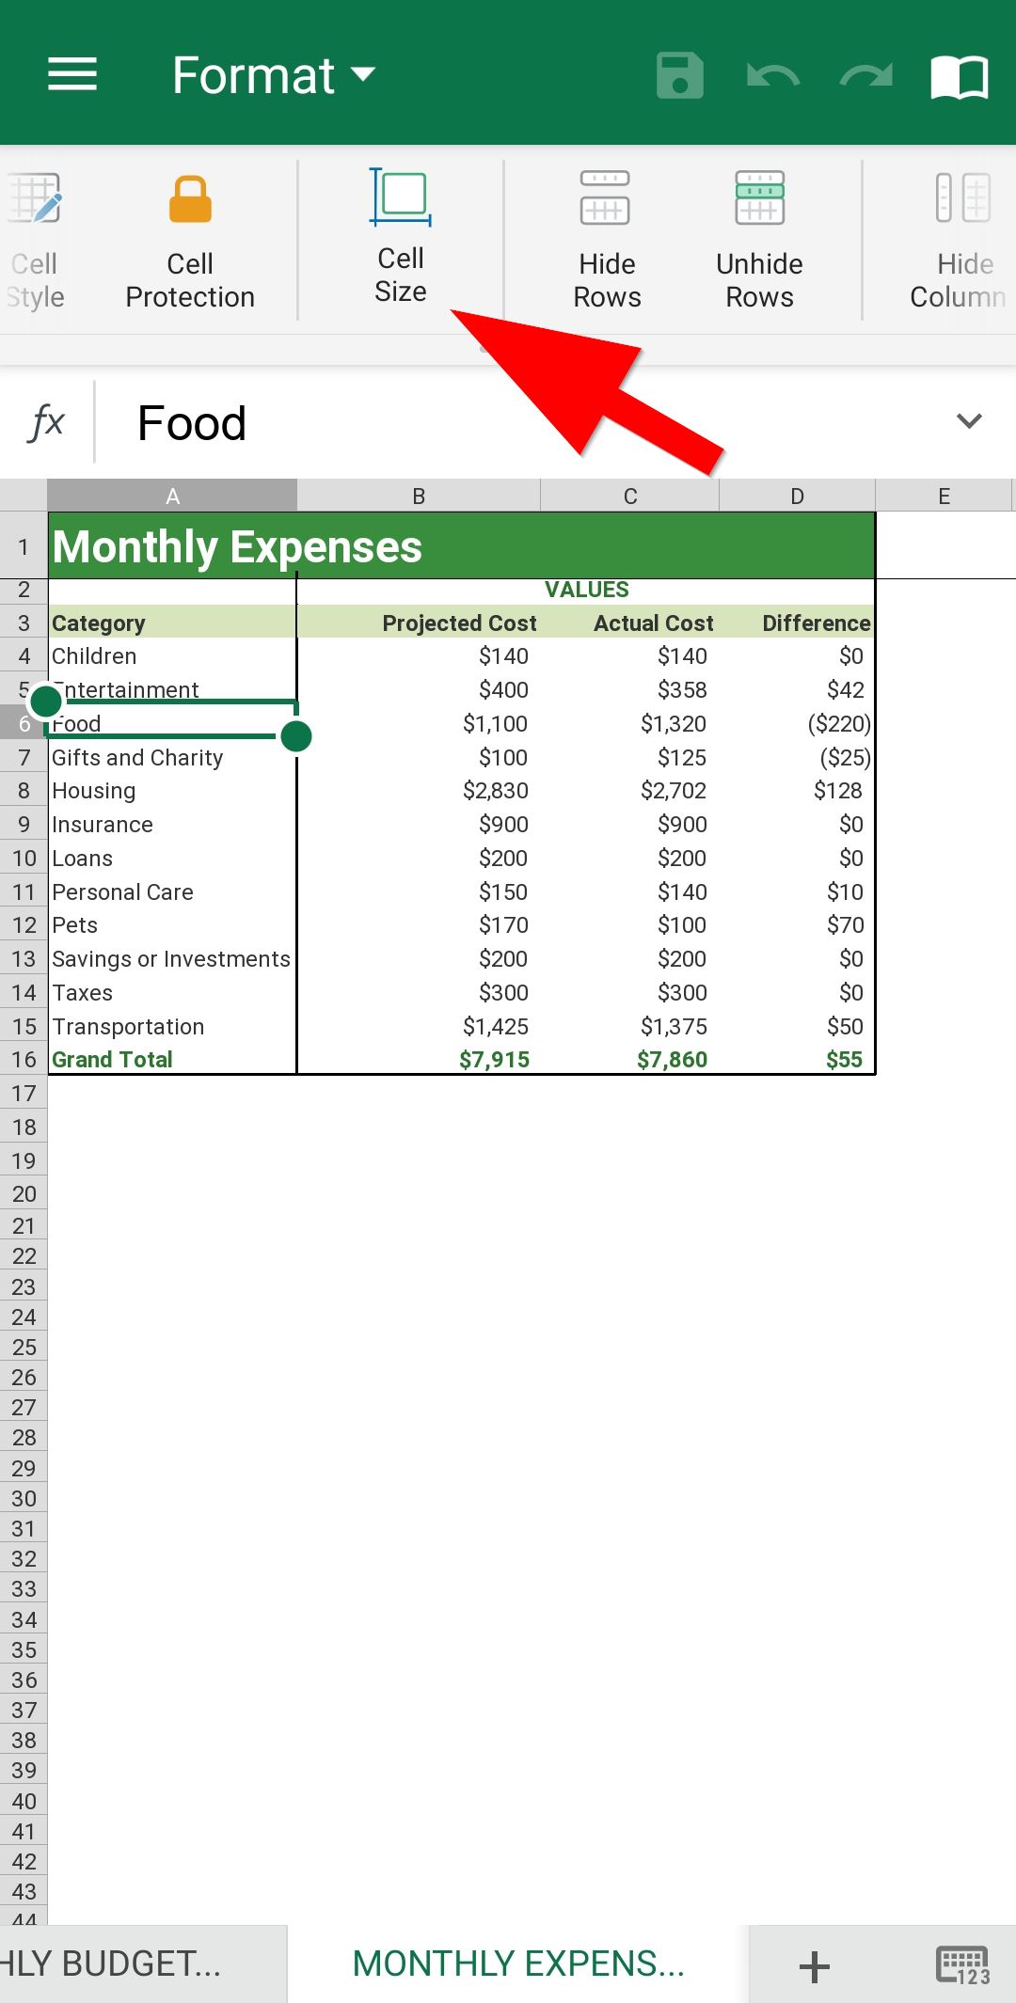Viewport: 1016px width, 2003px height.
Task: Select Hide Column tool
Action: [x=960, y=242]
